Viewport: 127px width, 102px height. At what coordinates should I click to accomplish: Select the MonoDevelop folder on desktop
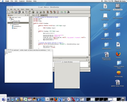tap(107, 46)
